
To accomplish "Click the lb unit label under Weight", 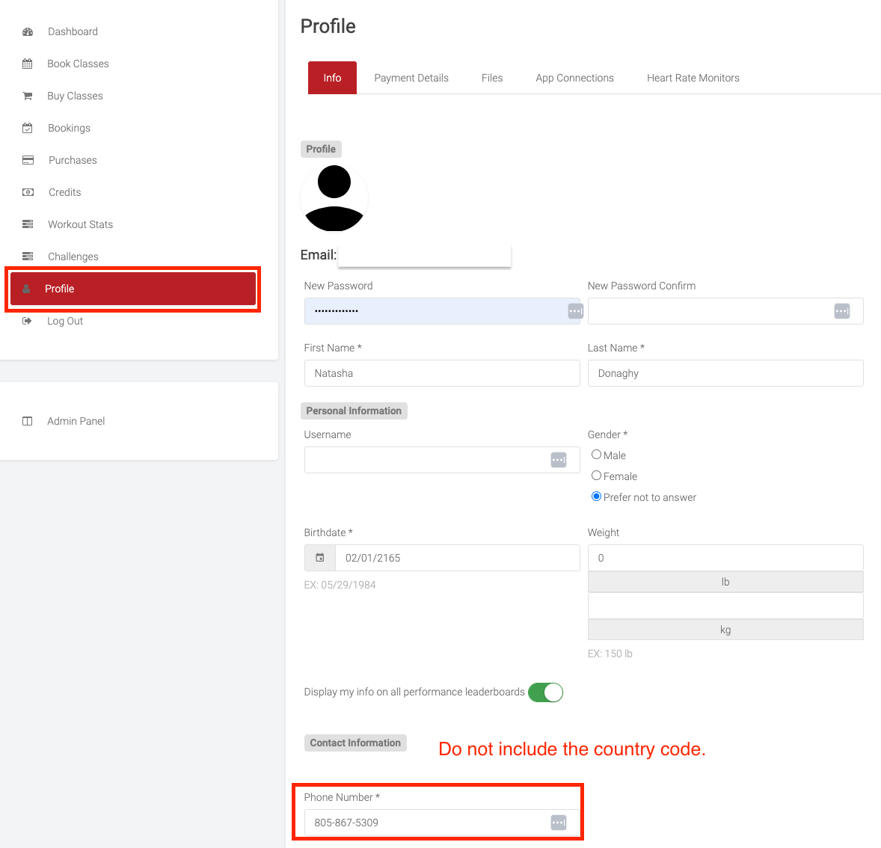I will [x=725, y=582].
